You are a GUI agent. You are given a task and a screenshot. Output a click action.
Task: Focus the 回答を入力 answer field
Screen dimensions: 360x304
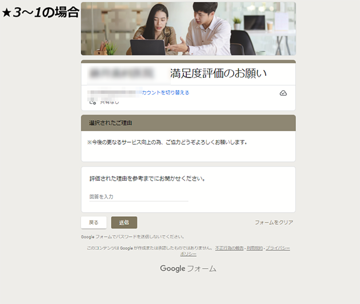pos(139,197)
